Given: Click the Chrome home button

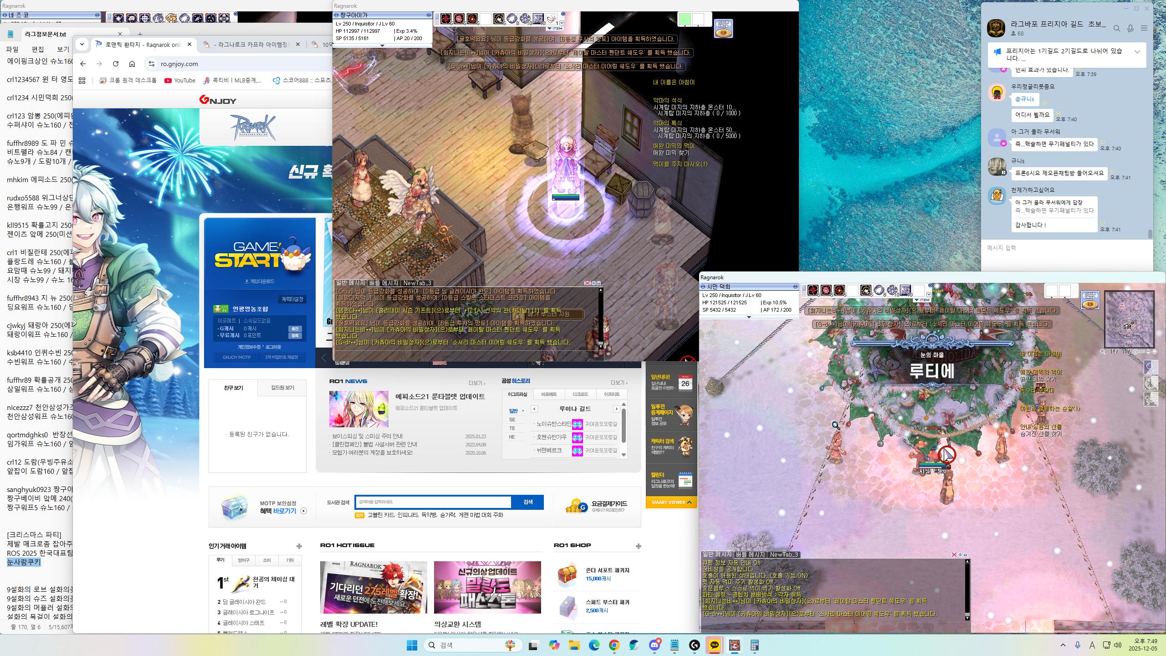Looking at the screenshot, I should point(132,64).
